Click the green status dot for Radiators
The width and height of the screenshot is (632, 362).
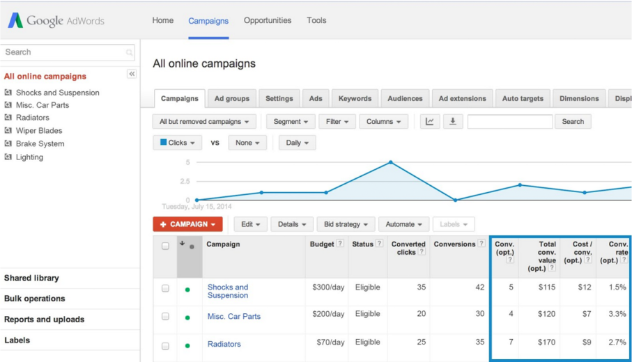(187, 346)
